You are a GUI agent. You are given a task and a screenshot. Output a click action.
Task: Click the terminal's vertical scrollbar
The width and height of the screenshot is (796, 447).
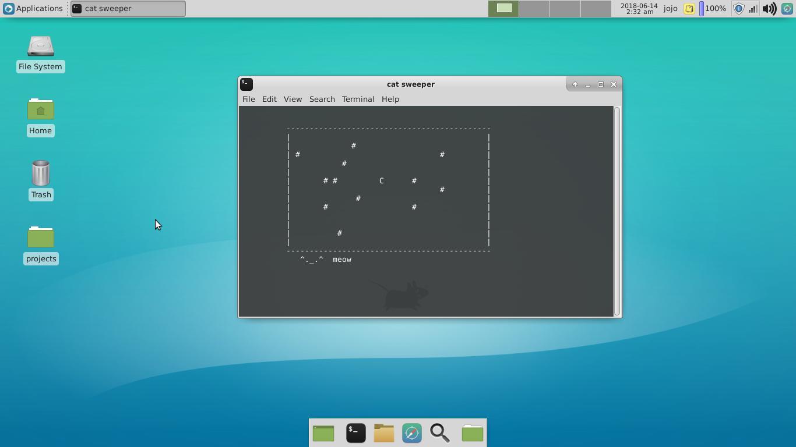[617, 211]
